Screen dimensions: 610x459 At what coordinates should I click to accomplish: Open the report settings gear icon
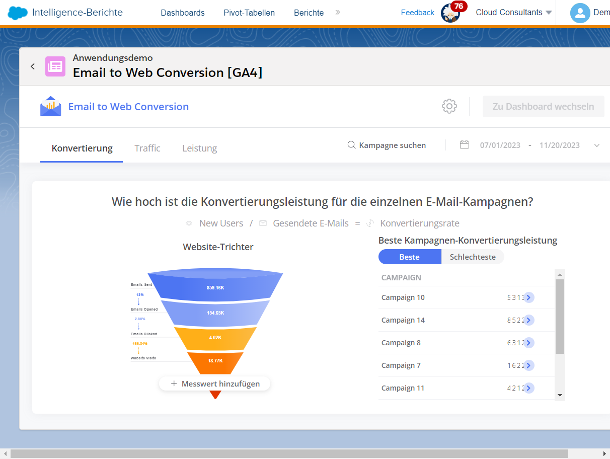point(449,106)
